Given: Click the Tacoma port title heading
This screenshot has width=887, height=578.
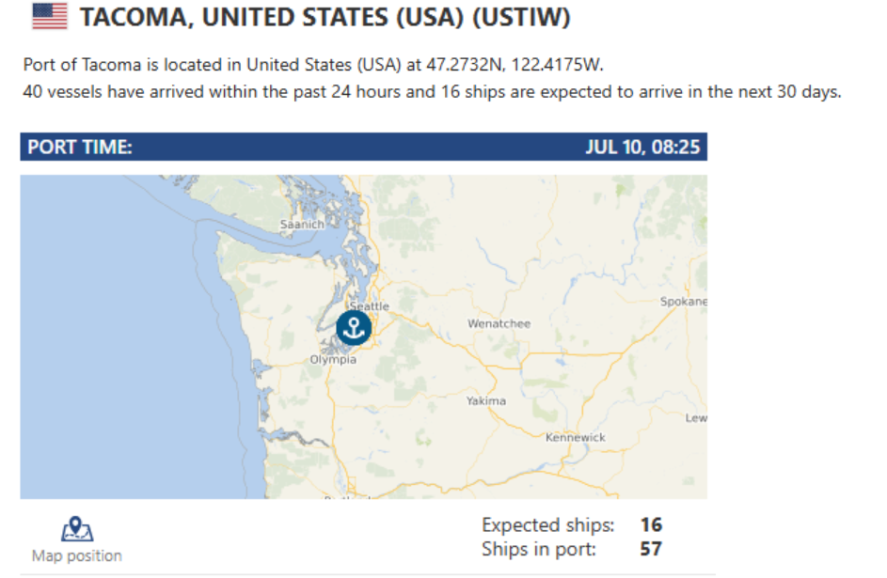Looking at the screenshot, I should tap(325, 17).
